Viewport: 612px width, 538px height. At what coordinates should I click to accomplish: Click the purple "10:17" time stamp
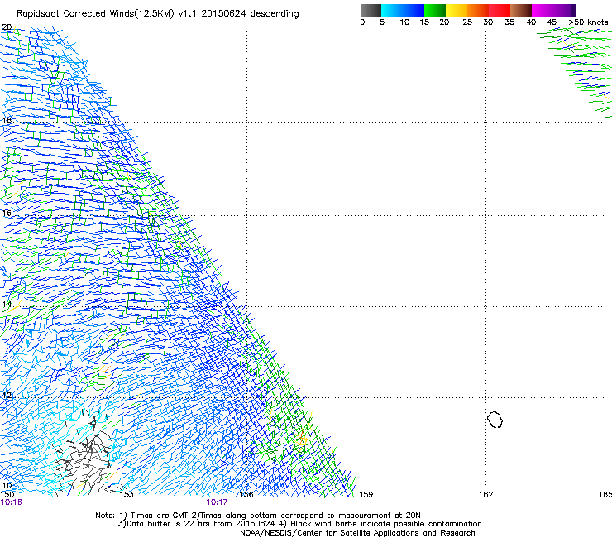click(217, 502)
